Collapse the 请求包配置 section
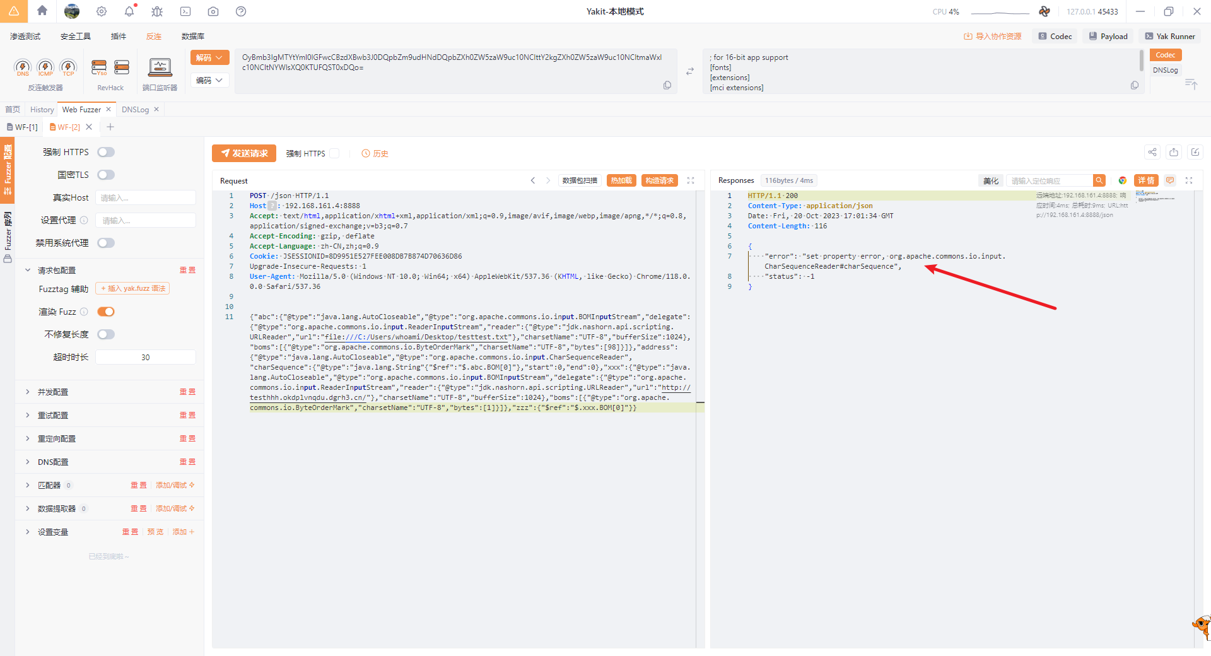Image resolution: width=1211 pixels, height=656 pixels. coord(28,270)
